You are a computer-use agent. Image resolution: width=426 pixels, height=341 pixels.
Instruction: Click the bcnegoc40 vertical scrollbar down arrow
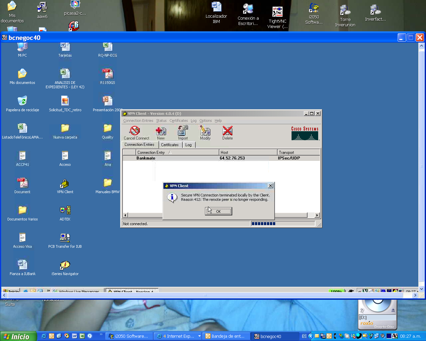[x=421, y=289]
